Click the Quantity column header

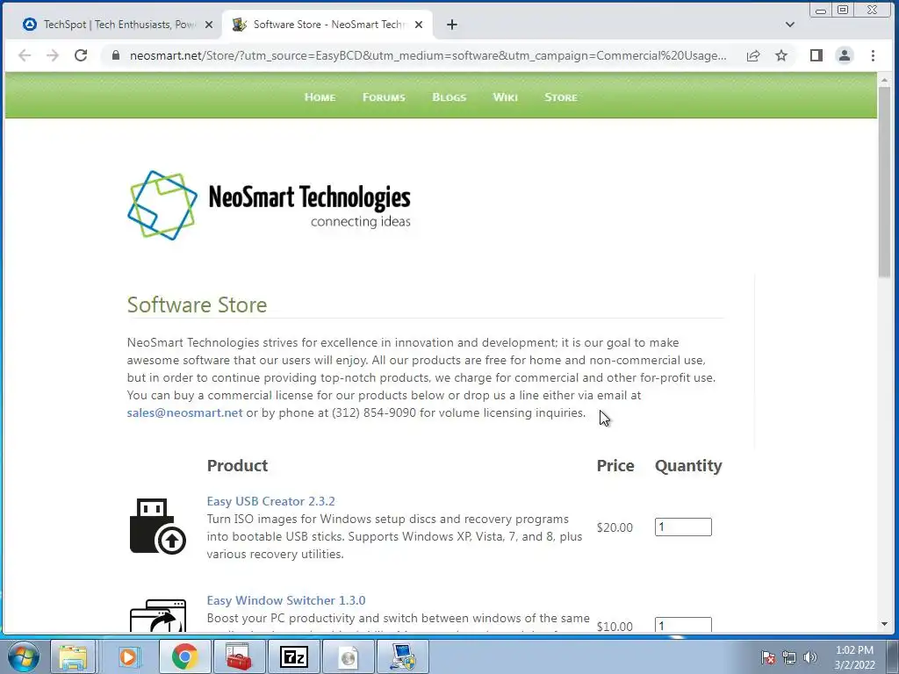[x=688, y=467]
